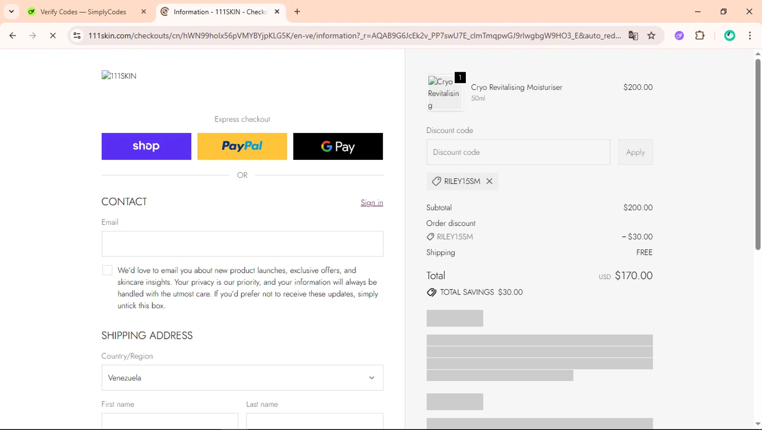Click the RILEY15SM discount tag chip

462,181
